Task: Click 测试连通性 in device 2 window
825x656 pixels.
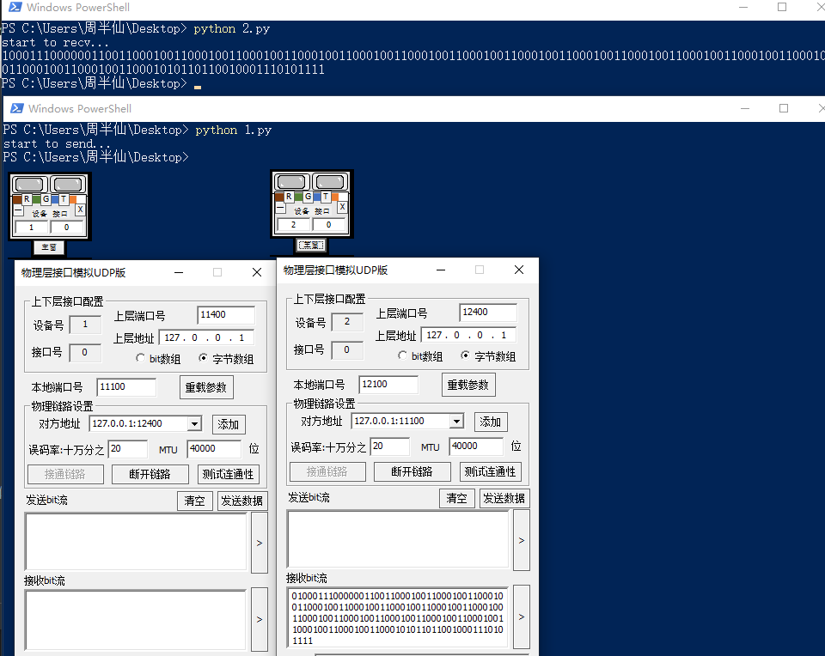Action: click(491, 471)
